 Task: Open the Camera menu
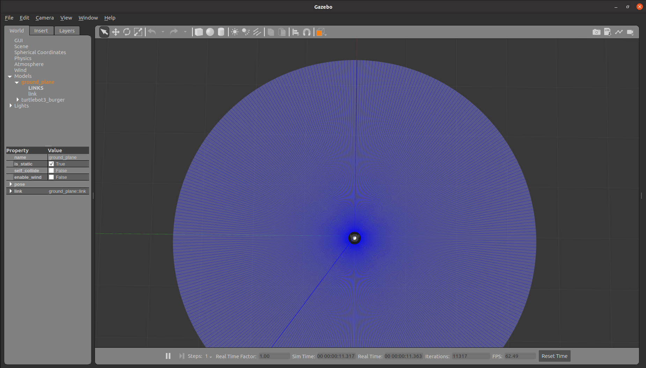coord(45,18)
